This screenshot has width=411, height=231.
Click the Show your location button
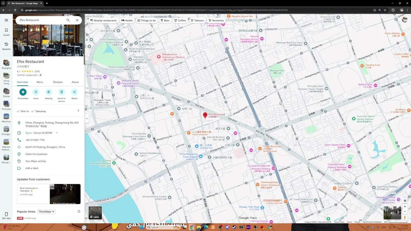pos(405,201)
